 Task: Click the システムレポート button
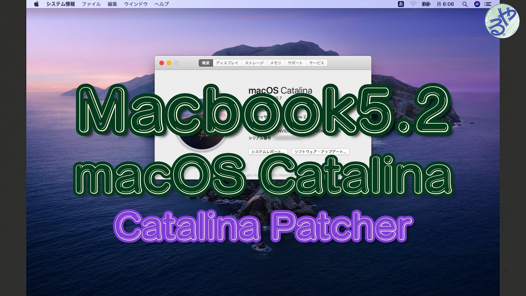(268, 152)
